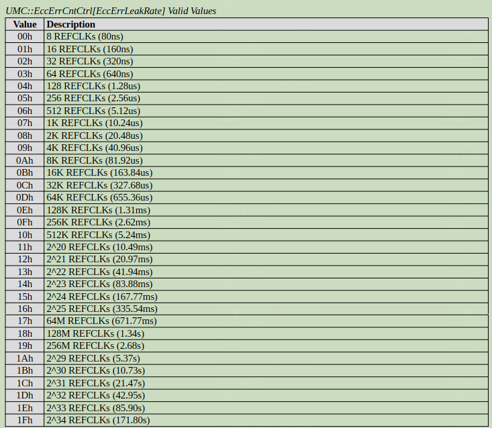The width and height of the screenshot is (492, 428).
Task: Click description '2^29 REFCLKs (5.37s)'
Action: point(93,358)
